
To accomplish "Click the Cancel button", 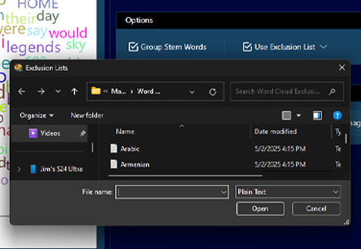I will coord(316,208).
